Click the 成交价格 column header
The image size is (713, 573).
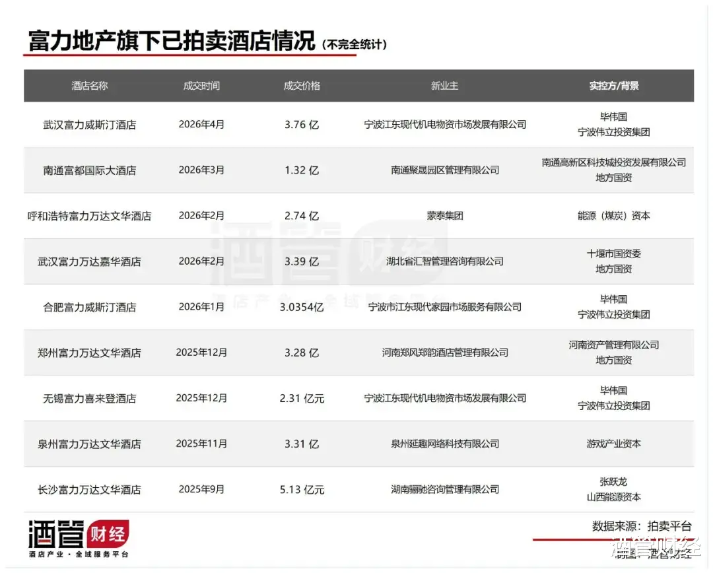pos(302,86)
